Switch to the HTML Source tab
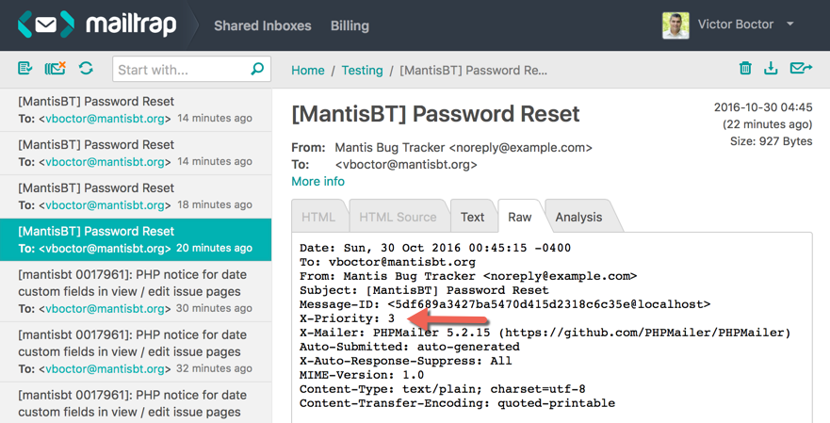Image resolution: width=830 pixels, height=423 pixels. (x=398, y=217)
